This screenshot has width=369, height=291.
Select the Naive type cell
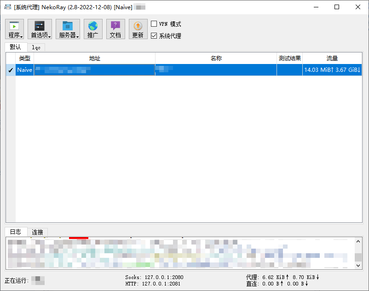point(25,70)
